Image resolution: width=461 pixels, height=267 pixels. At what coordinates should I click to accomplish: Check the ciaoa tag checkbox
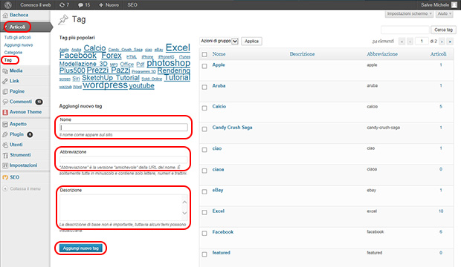coord(204,171)
